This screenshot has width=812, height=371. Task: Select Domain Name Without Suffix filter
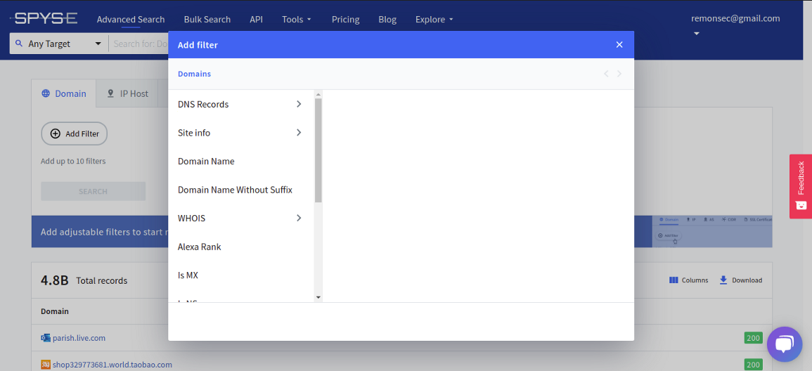[x=241, y=190]
